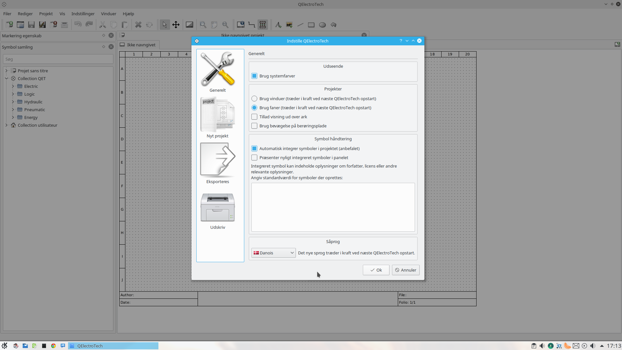The height and width of the screenshot is (350, 622).
Task: Click the Rotate selection icon
Action: [149, 25]
